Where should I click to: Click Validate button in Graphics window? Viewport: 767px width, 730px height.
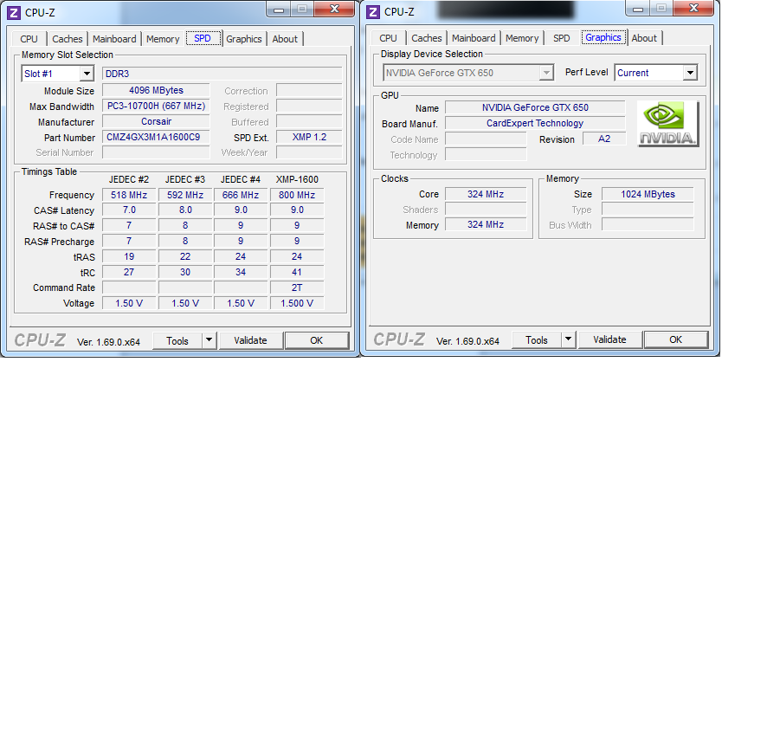point(609,339)
